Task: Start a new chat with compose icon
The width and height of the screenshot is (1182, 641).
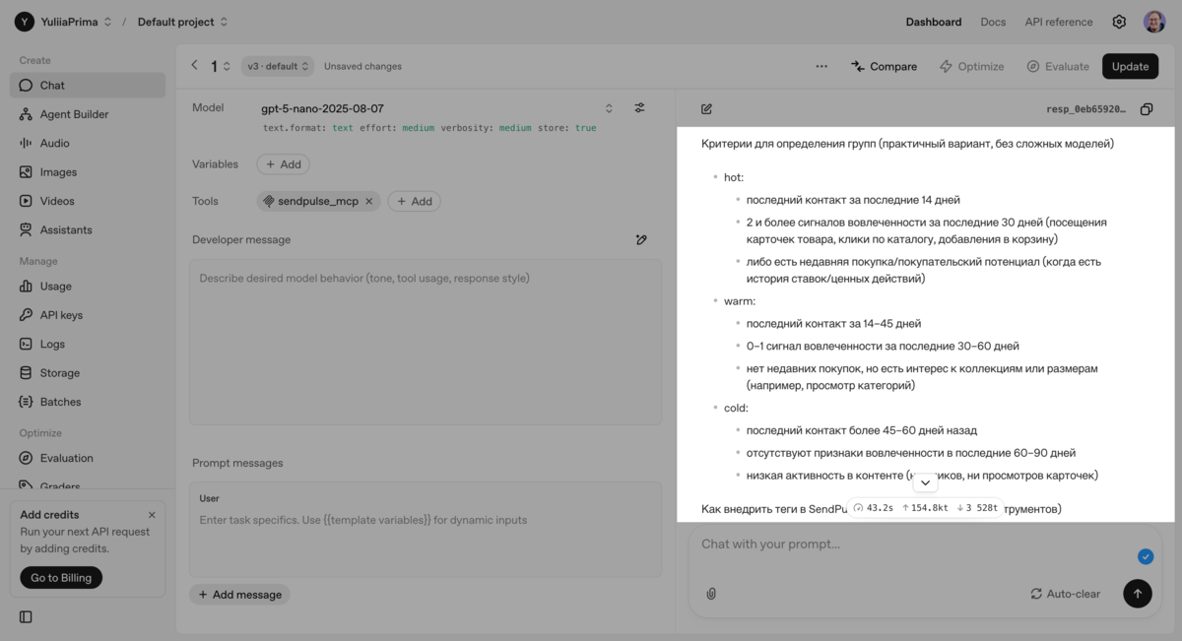Action: coord(706,109)
